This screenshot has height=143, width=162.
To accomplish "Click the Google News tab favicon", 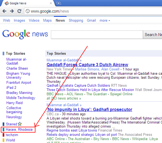I will tap(7, 3).
